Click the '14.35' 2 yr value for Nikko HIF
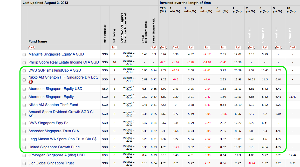This screenshot has width=300, height=167. [x=251, y=80]
